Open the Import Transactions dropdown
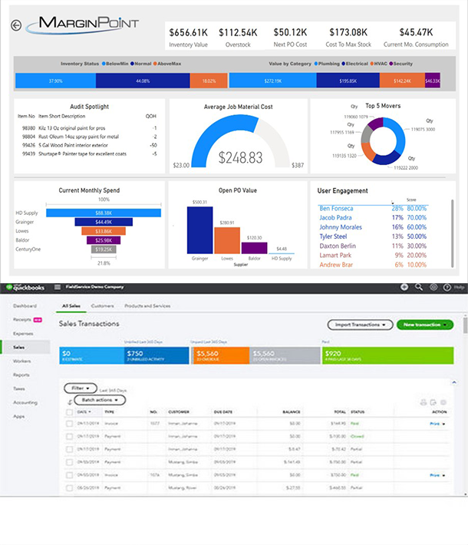The image size is (468, 545). click(360, 325)
